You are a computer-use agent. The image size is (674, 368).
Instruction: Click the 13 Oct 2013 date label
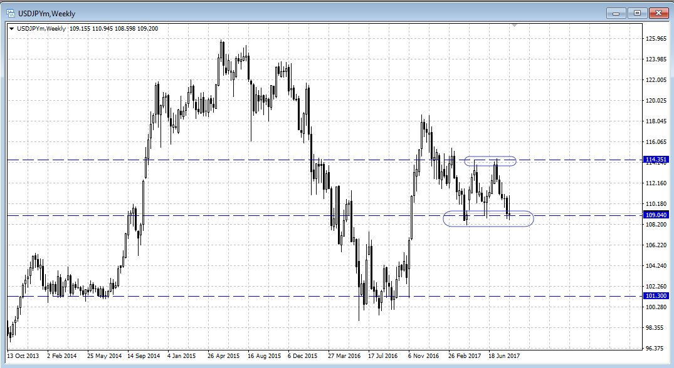pos(22,356)
